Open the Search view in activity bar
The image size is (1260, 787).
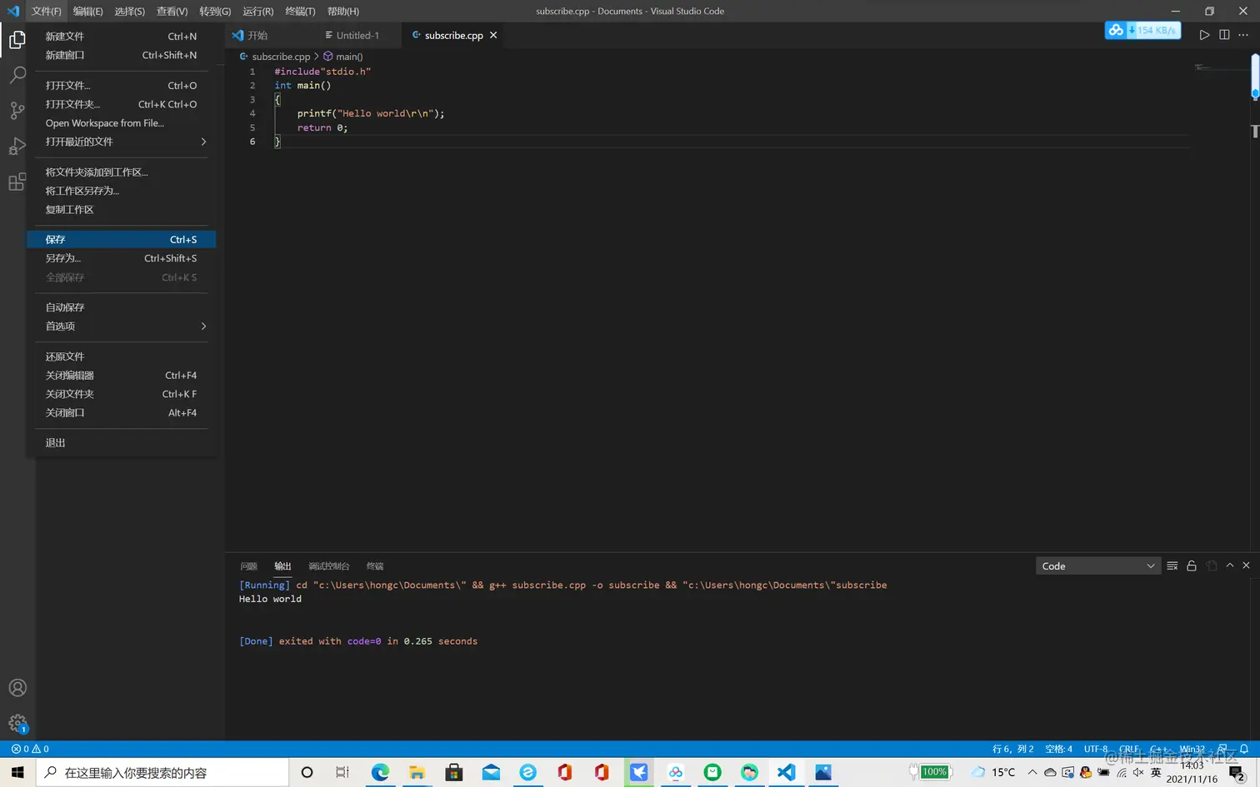[17, 75]
